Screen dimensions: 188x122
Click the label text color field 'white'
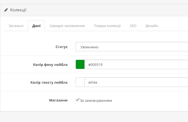[x=136, y=82]
